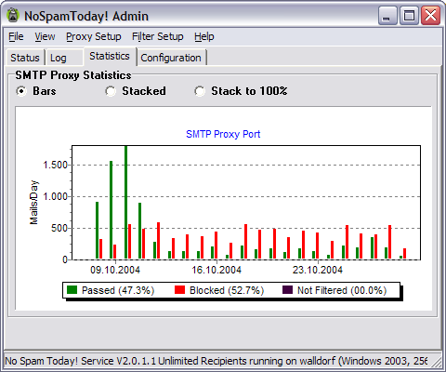446x372 pixels.
Task: Click the status bar service version text
Action: (216, 361)
